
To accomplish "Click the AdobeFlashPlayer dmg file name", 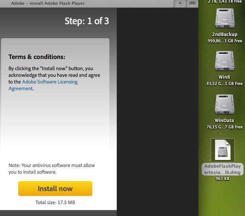I will (x=222, y=169).
